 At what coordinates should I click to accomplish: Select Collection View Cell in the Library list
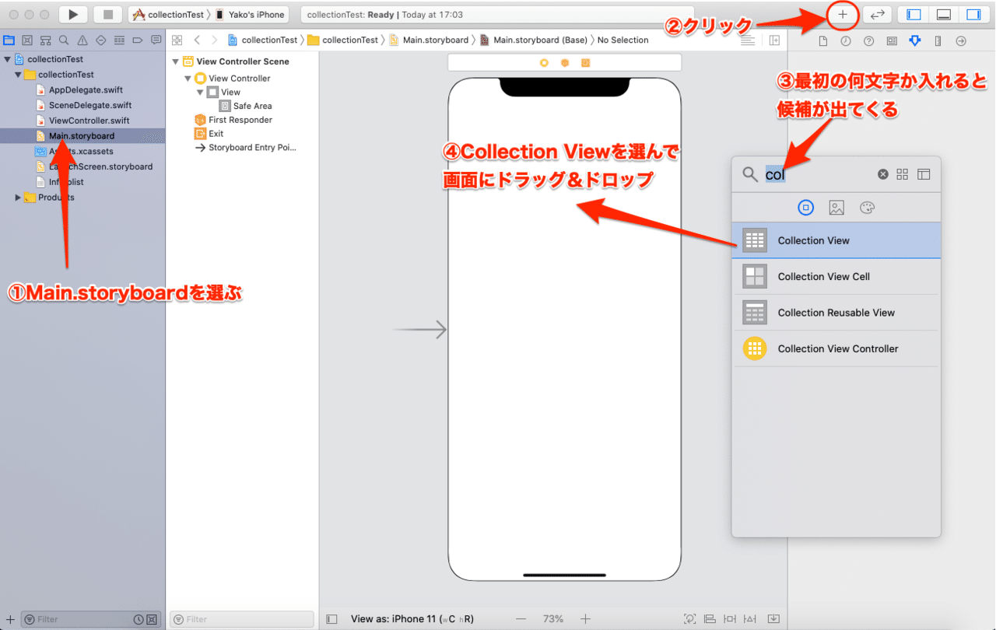[824, 276]
